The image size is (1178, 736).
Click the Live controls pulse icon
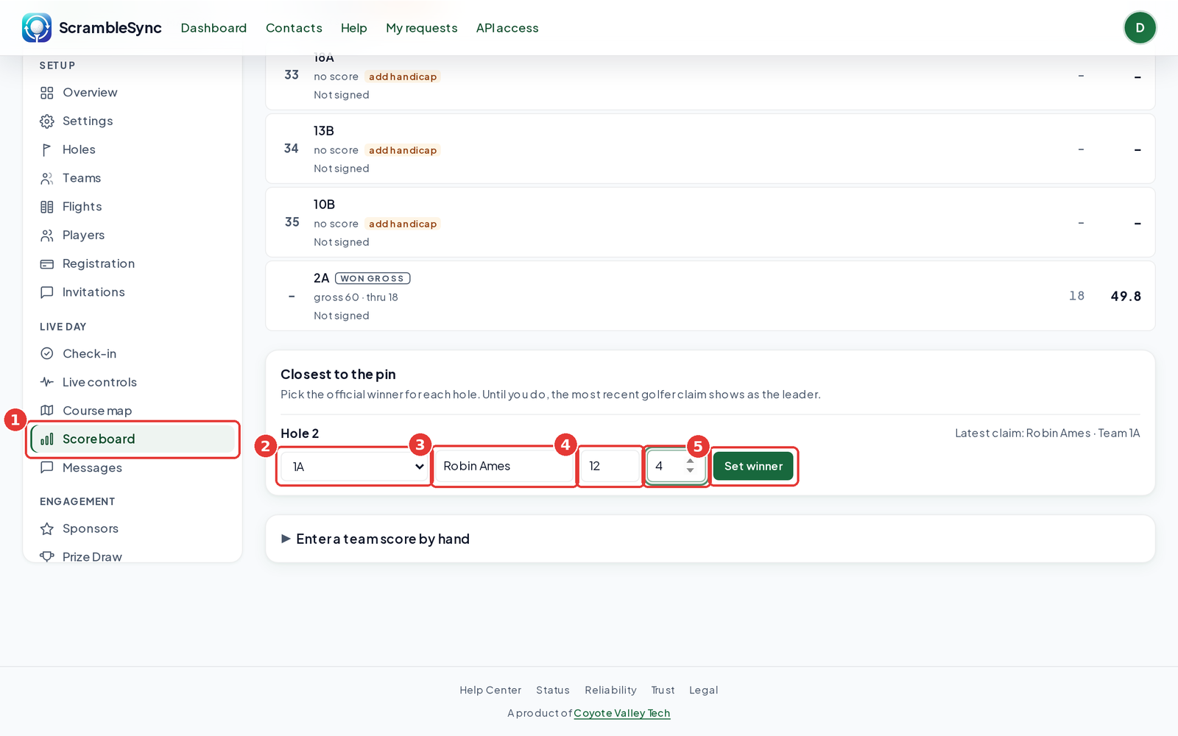click(47, 382)
